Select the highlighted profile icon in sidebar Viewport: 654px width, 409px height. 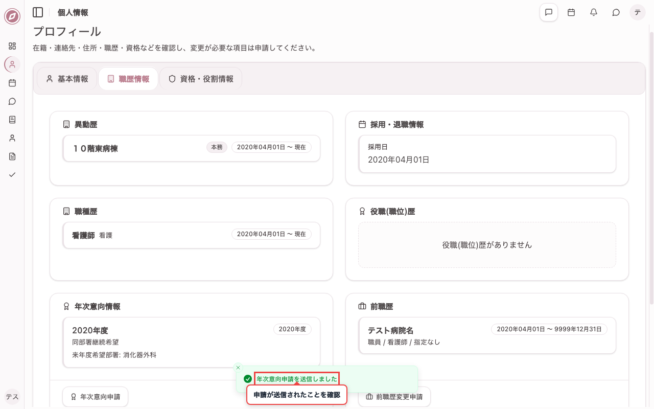12,64
